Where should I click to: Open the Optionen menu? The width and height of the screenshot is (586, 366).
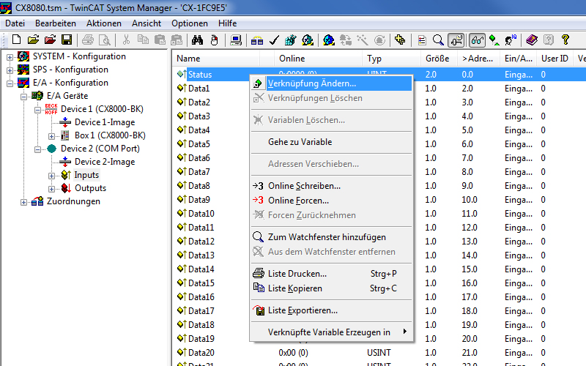(190, 23)
